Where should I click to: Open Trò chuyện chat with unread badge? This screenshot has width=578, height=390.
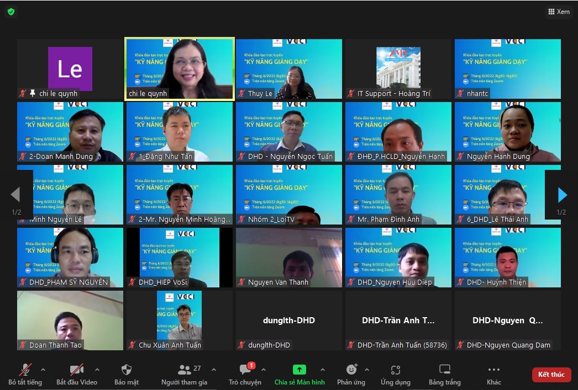click(x=245, y=374)
